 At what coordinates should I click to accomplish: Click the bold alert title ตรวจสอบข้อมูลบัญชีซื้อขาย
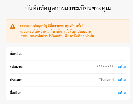coord(51,26)
